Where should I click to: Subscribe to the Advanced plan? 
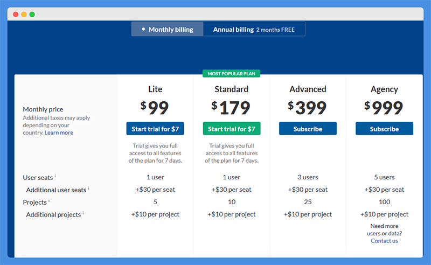click(x=308, y=129)
